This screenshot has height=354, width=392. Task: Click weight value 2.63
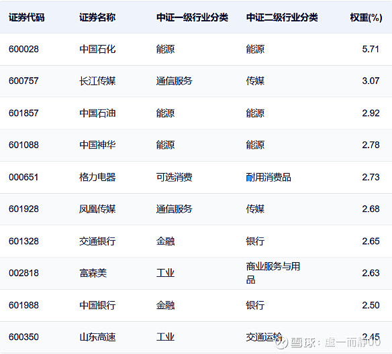point(371,273)
